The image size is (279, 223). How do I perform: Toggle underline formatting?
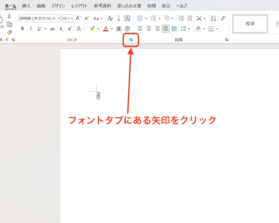(39, 29)
